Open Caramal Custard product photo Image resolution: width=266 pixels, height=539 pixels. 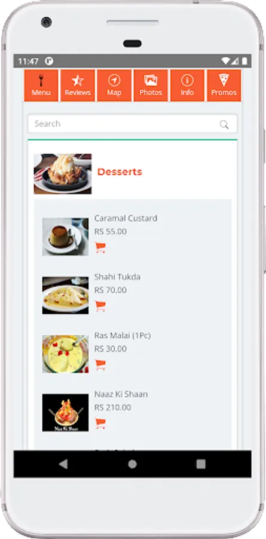click(x=65, y=237)
